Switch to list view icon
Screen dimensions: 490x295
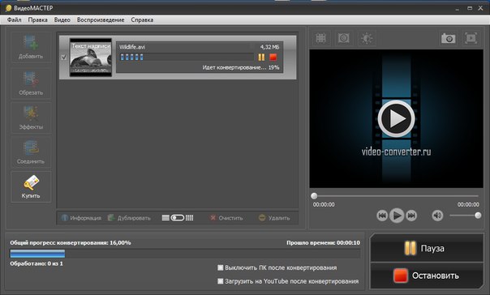(165, 217)
